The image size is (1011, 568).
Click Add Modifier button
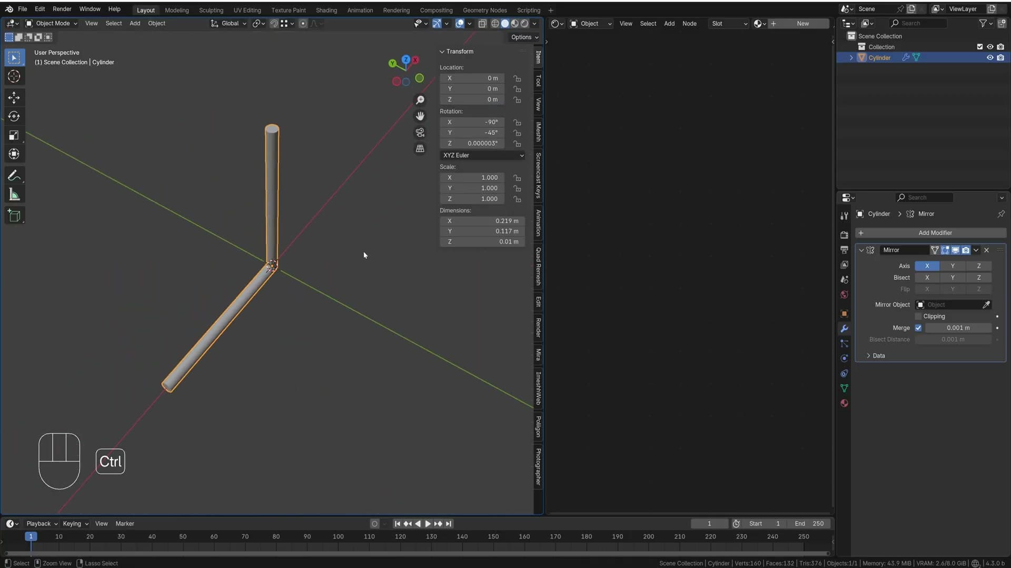[x=930, y=233]
